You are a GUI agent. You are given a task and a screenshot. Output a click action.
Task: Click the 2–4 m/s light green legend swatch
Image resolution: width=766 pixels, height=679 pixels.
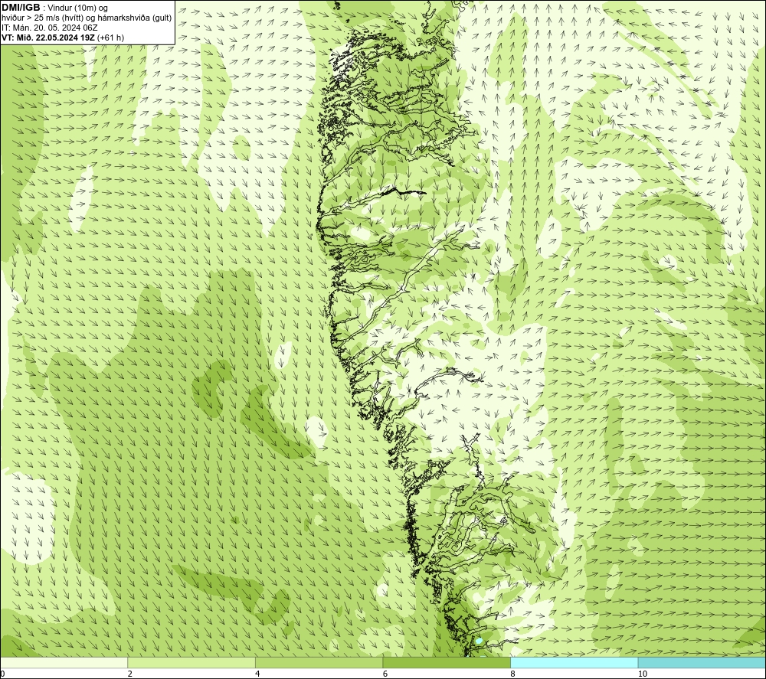191,663
